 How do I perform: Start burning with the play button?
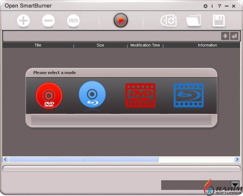tap(121, 20)
